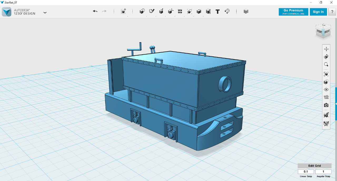
Task: Select the Text tool
Action: tap(218, 12)
